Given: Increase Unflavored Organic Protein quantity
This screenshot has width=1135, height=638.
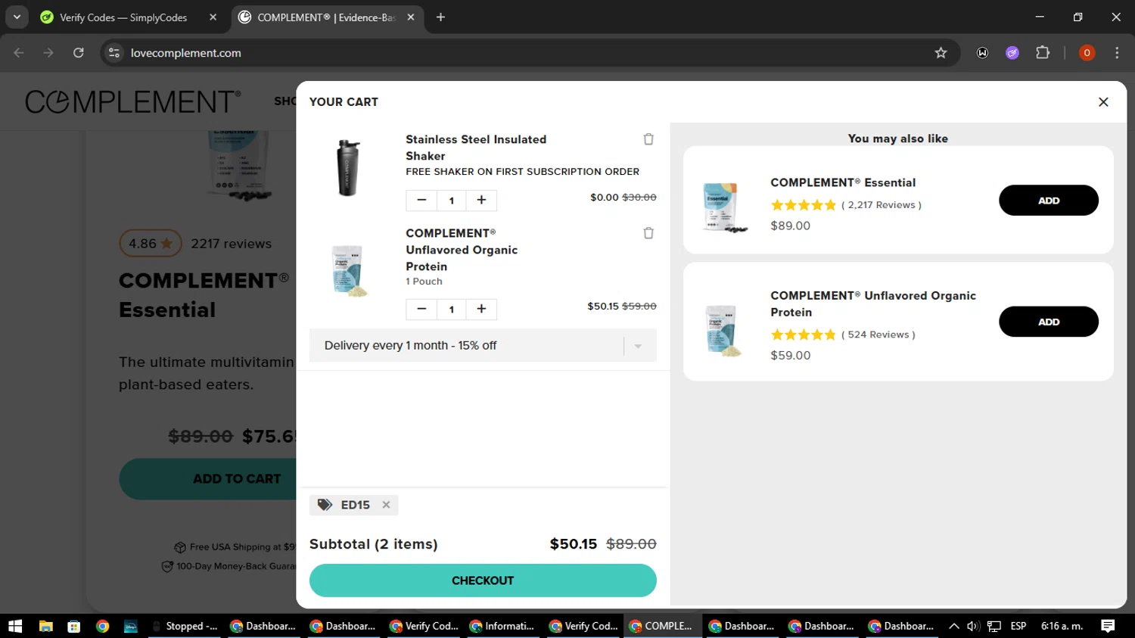Looking at the screenshot, I should point(481,309).
